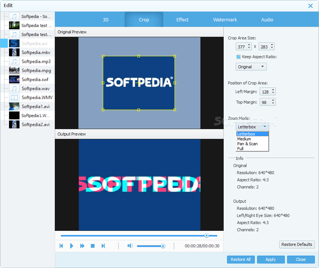Viewport: 319px width, 268px height.
Task: Play the video preview
Action: click(71, 246)
